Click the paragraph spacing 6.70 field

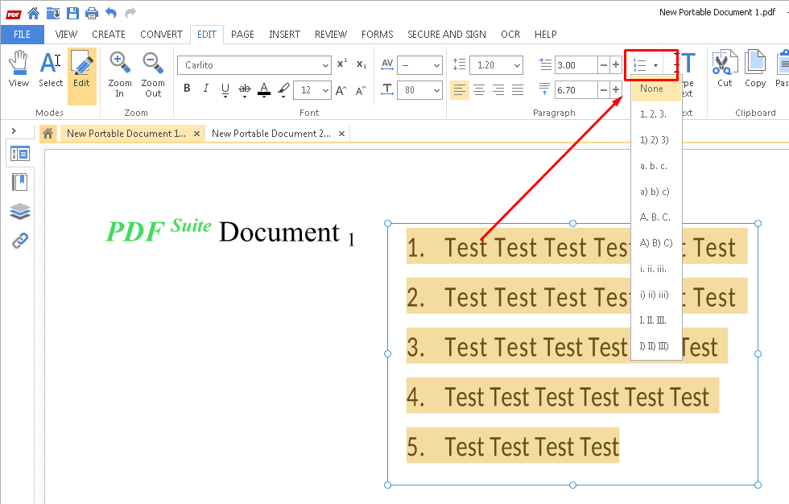point(576,90)
